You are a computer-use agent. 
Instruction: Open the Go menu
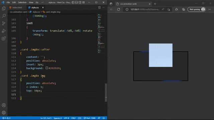pyautogui.click(x=37, y=2)
